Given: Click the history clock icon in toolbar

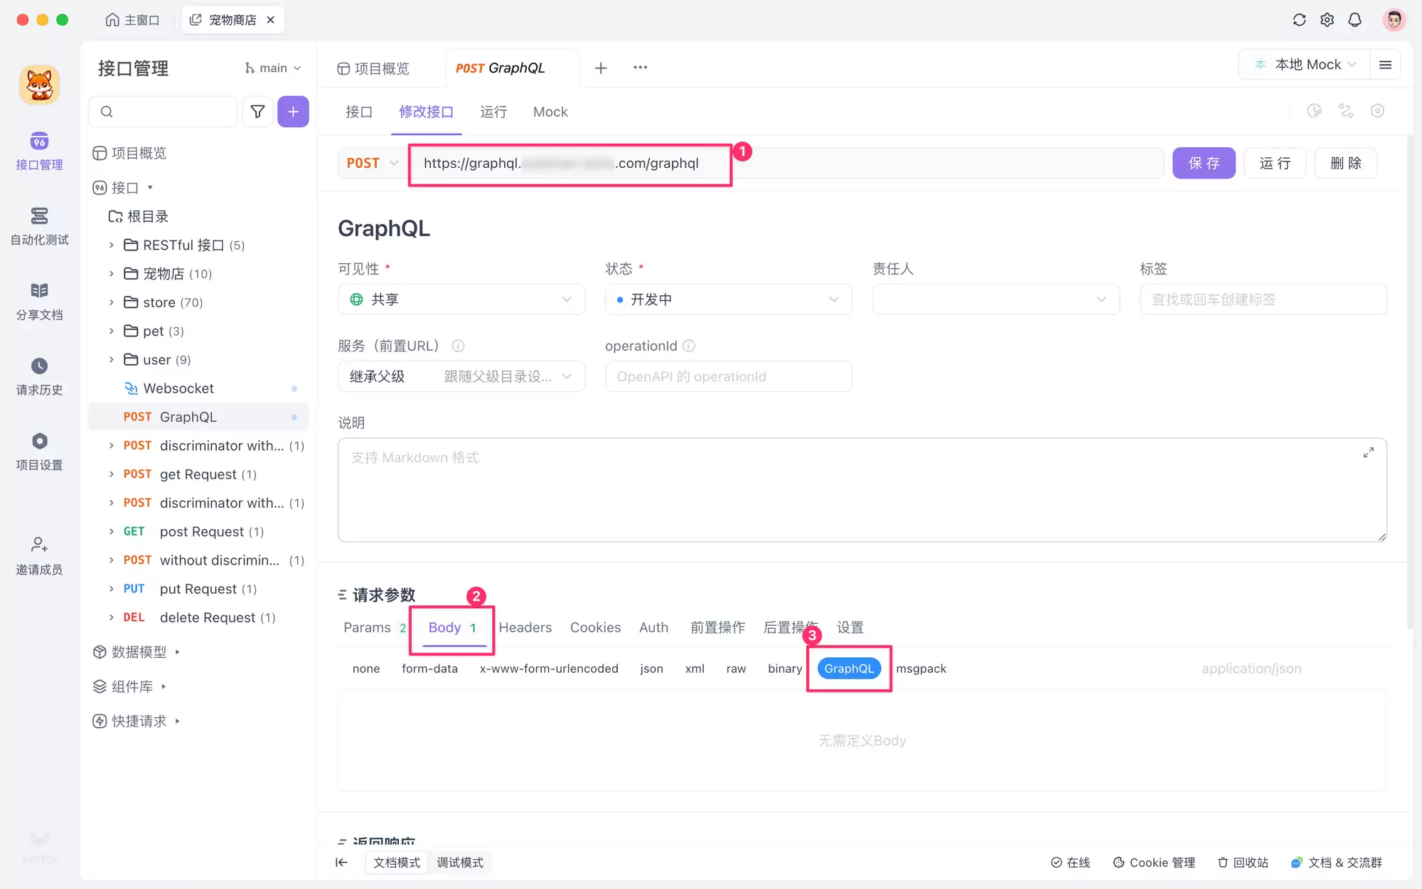Looking at the screenshot, I should pos(1314,111).
